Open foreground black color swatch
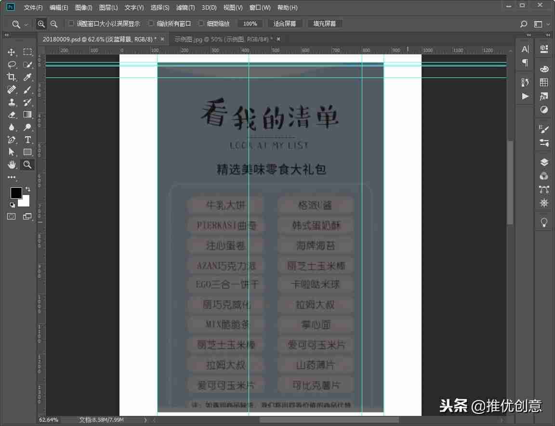 pos(15,193)
